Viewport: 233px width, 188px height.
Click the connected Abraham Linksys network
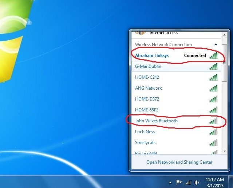tap(152, 56)
